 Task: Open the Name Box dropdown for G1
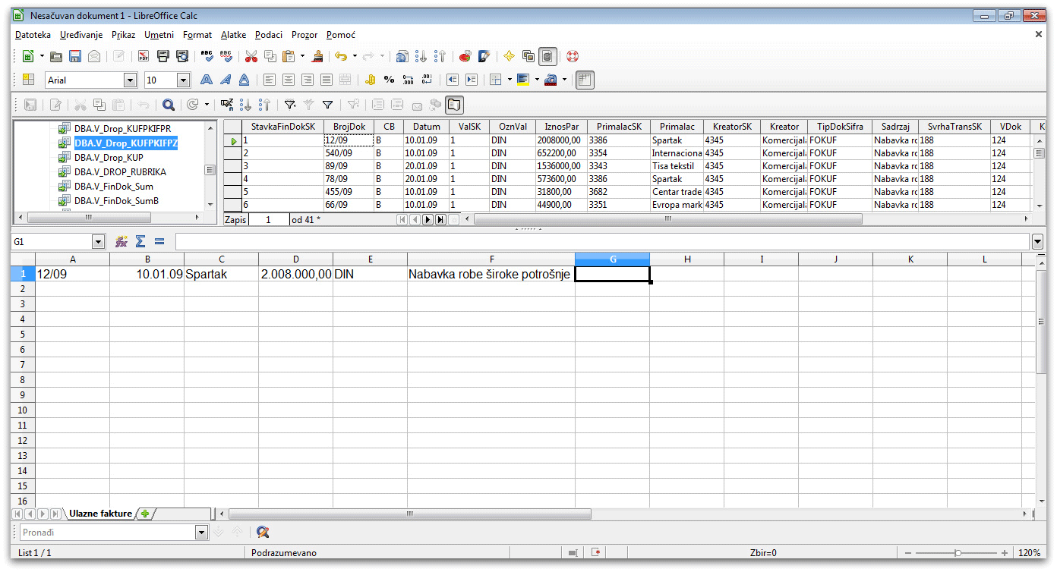(97, 241)
